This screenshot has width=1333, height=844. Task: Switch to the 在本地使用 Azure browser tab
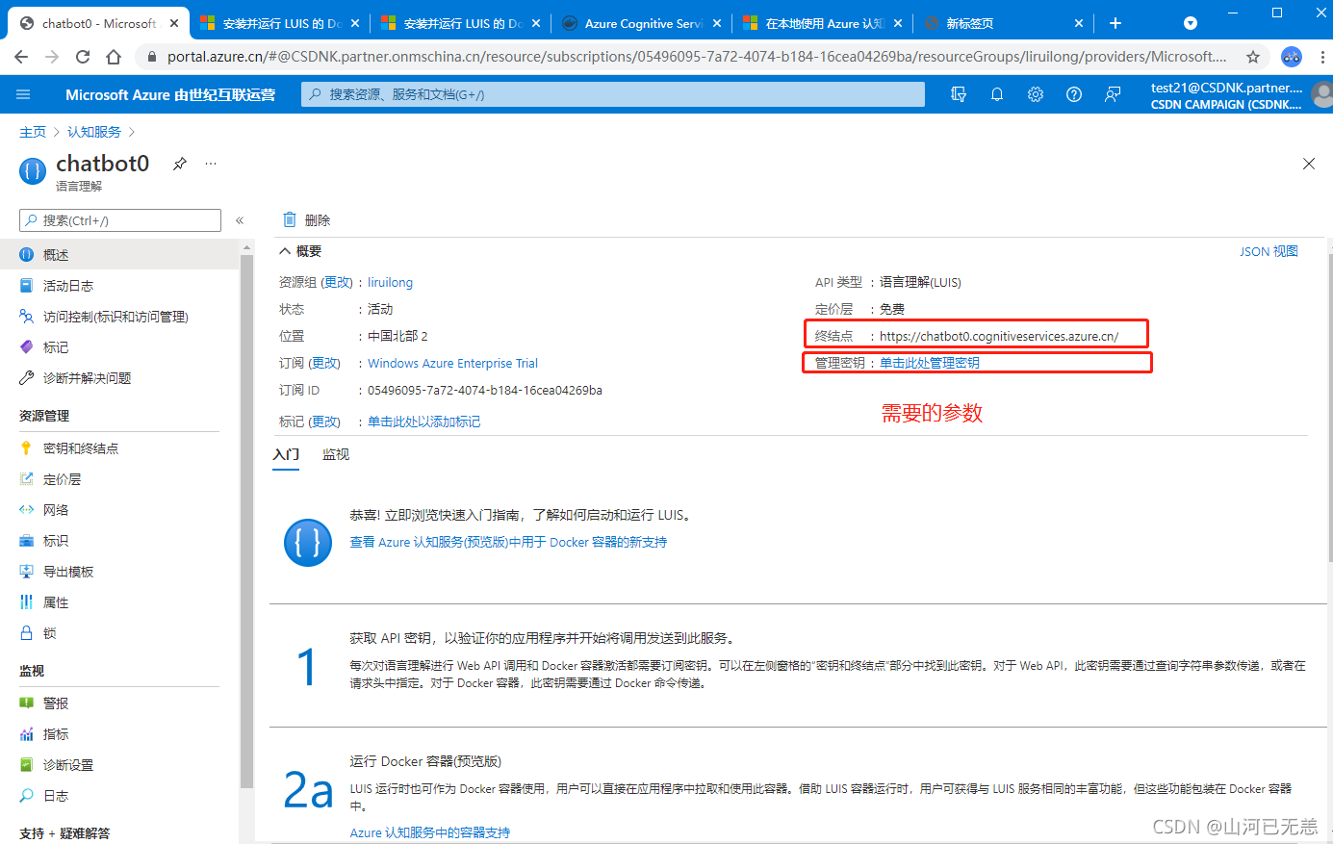823,23
